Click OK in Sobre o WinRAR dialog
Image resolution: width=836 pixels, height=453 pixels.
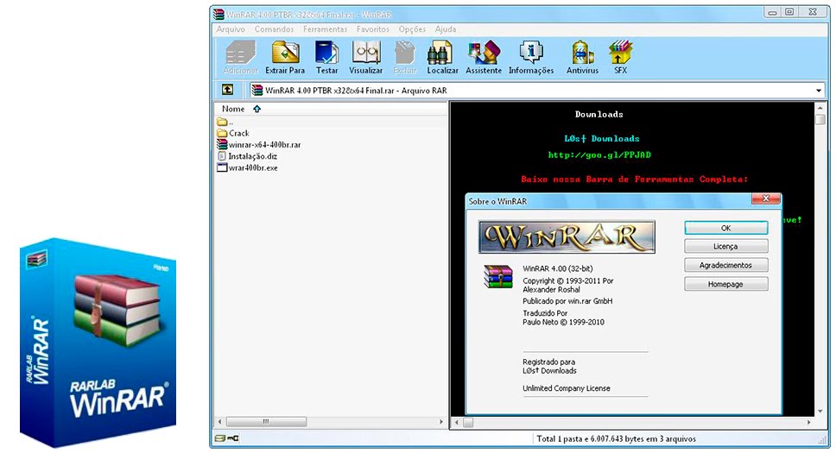(726, 228)
